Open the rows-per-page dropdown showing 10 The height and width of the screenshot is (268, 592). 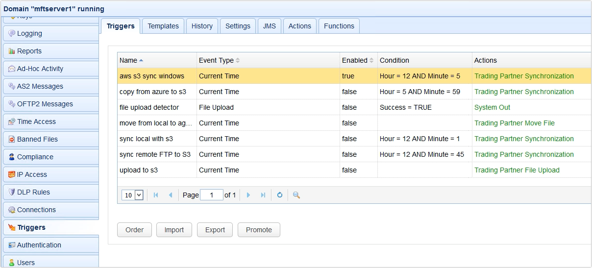click(132, 195)
